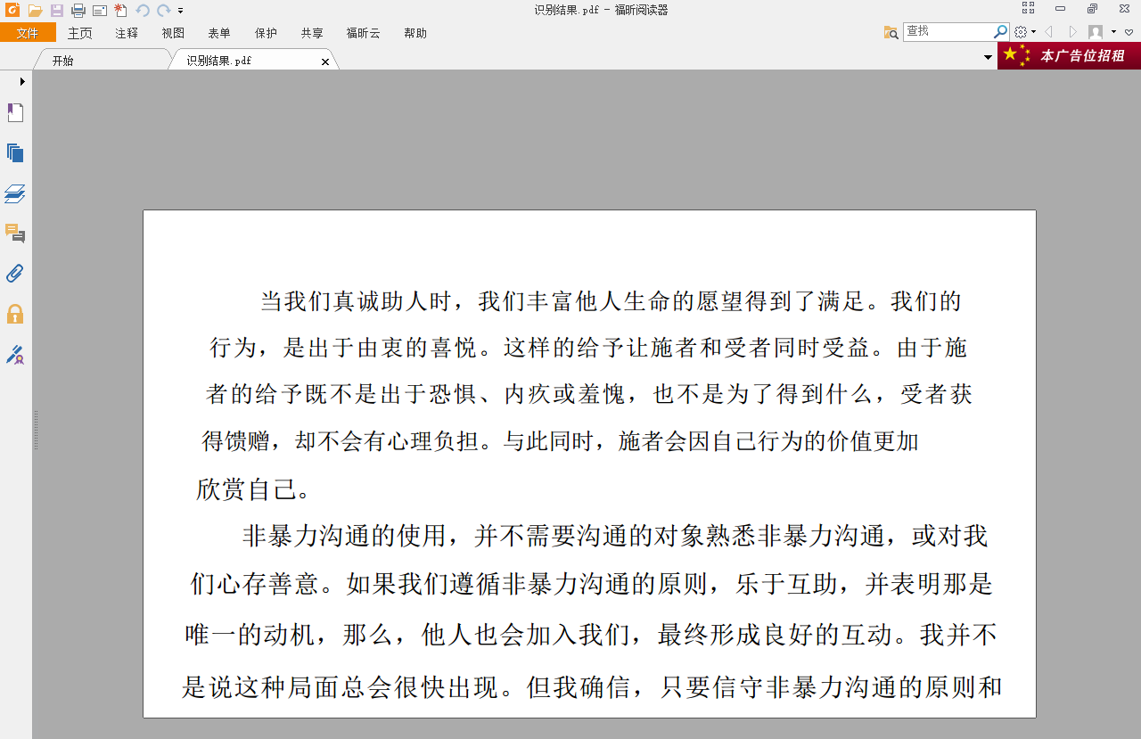This screenshot has height=739, width=1141.
Task: Open the 注释 menu
Action: pos(127,33)
